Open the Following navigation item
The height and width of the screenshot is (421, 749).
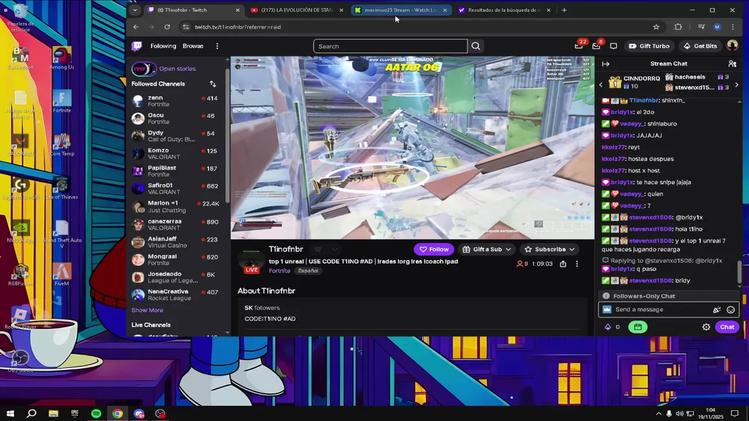[163, 46]
